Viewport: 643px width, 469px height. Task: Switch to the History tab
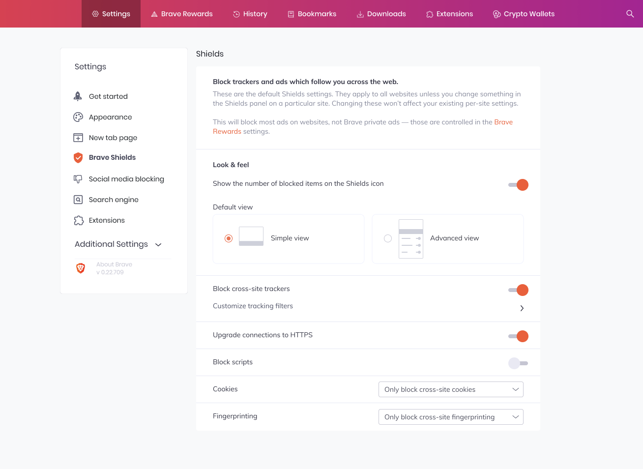pyautogui.click(x=250, y=14)
